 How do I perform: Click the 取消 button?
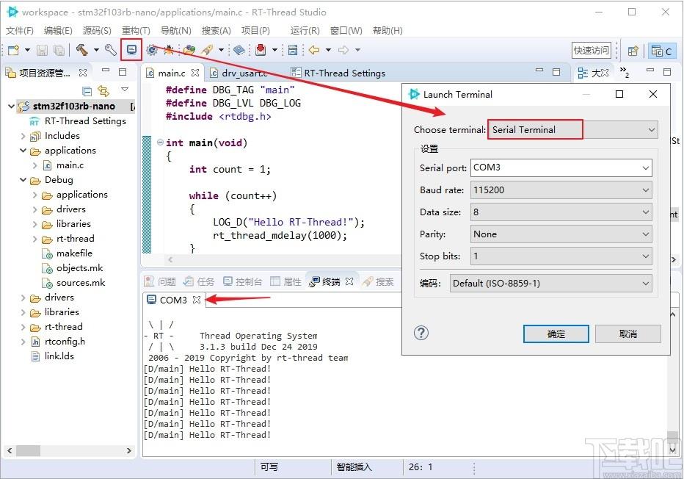click(628, 334)
